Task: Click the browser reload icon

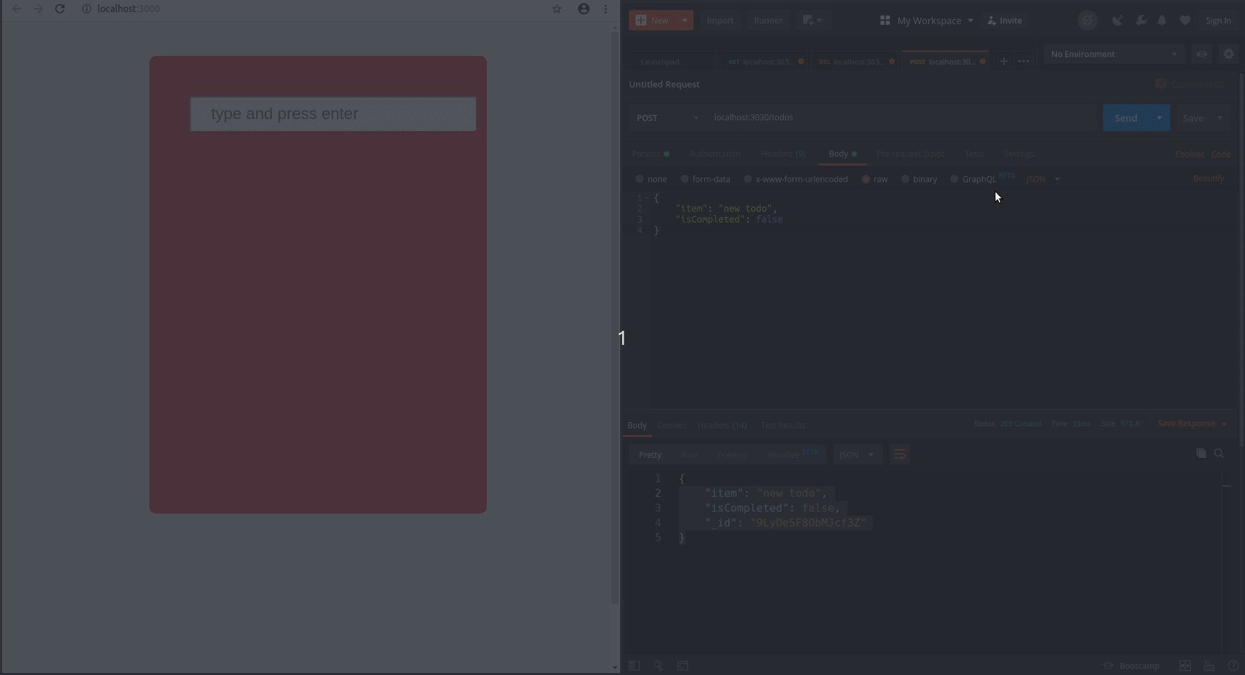Action: (60, 9)
